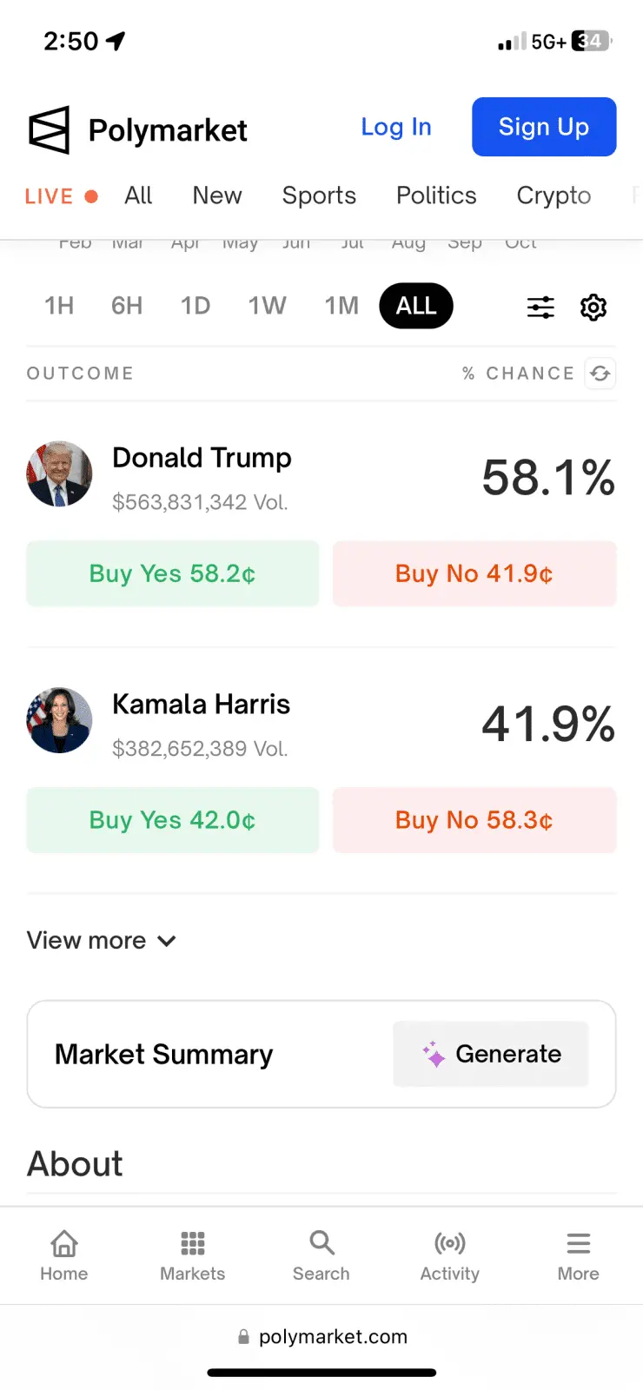
Task: Tap the swap percent chance refresh icon
Action: coord(600,374)
